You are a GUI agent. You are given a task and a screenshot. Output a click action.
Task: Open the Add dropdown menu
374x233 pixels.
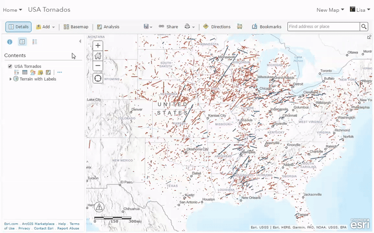coord(45,27)
